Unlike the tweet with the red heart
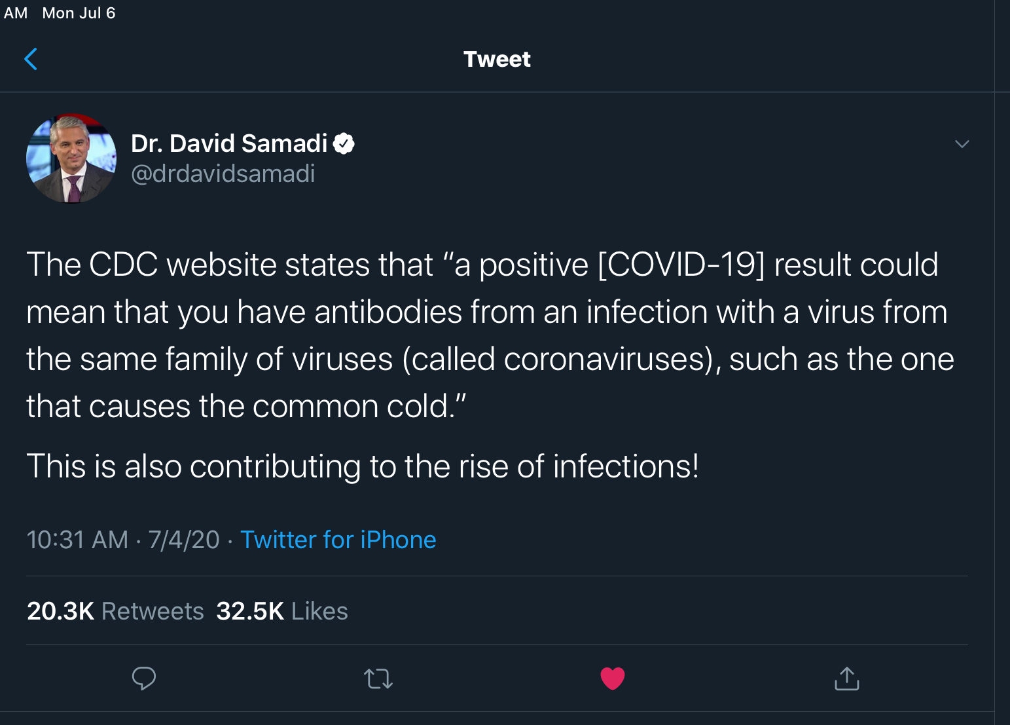The height and width of the screenshot is (725, 1010). [x=612, y=679]
